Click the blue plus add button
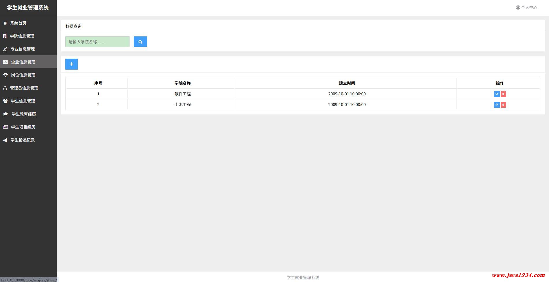Image resolution: width=549 pixels, height=282 pixels. pos(71,64)
